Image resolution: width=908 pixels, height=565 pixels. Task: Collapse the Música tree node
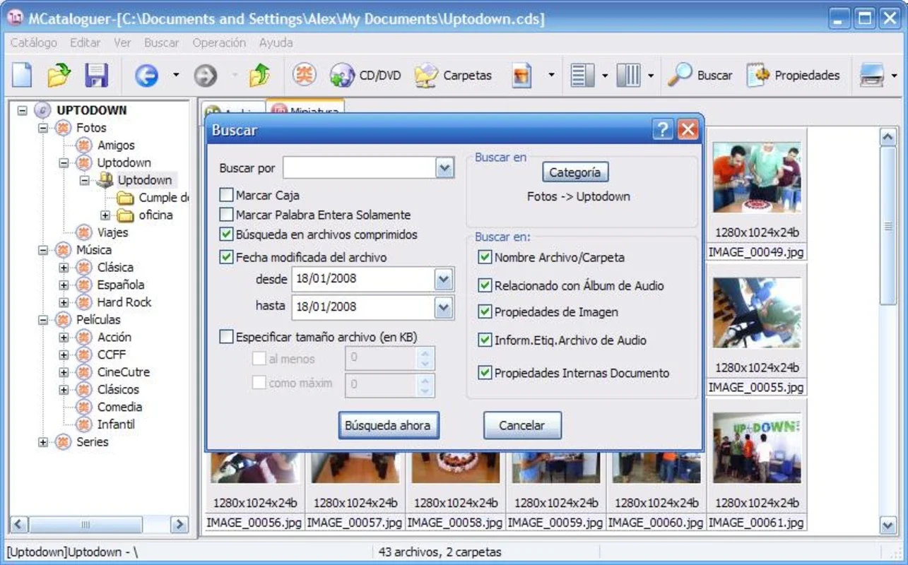[x=43, y=250]
